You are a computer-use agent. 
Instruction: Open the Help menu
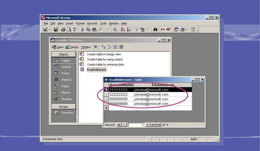(124, 24)
